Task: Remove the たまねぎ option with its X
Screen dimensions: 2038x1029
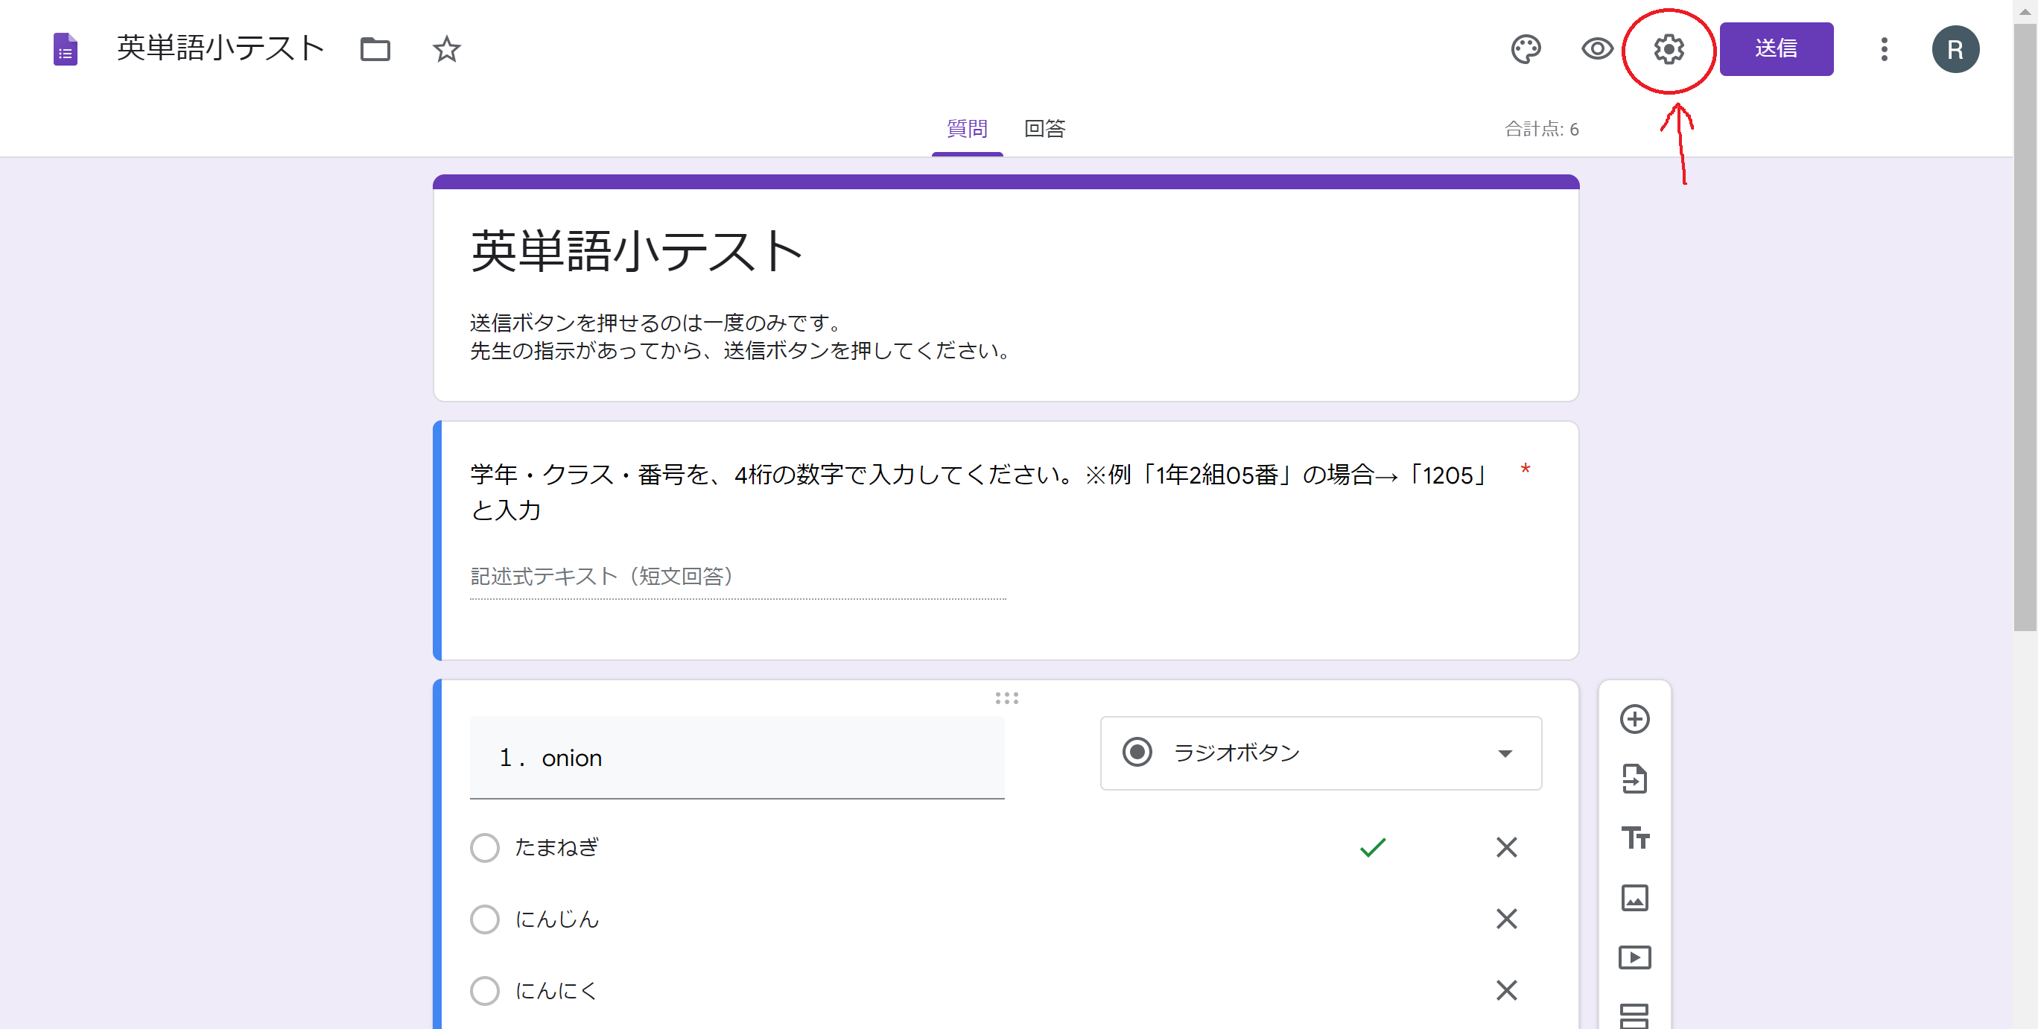Action: pos(1506,847)
